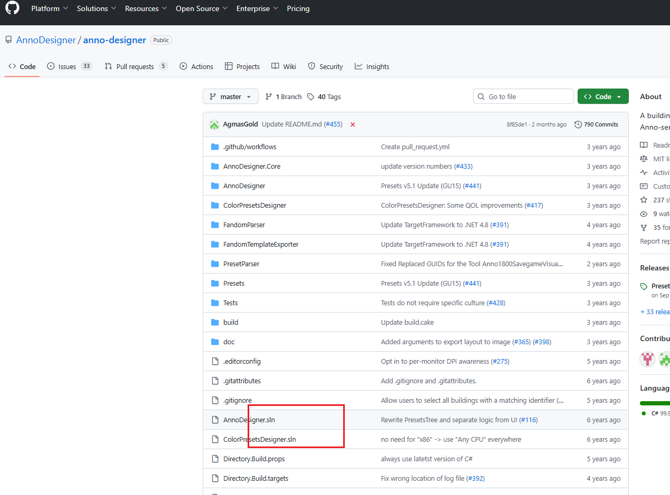Open pull request link #398
Viewport: 670px width, 495px height.
click(542, 342)
